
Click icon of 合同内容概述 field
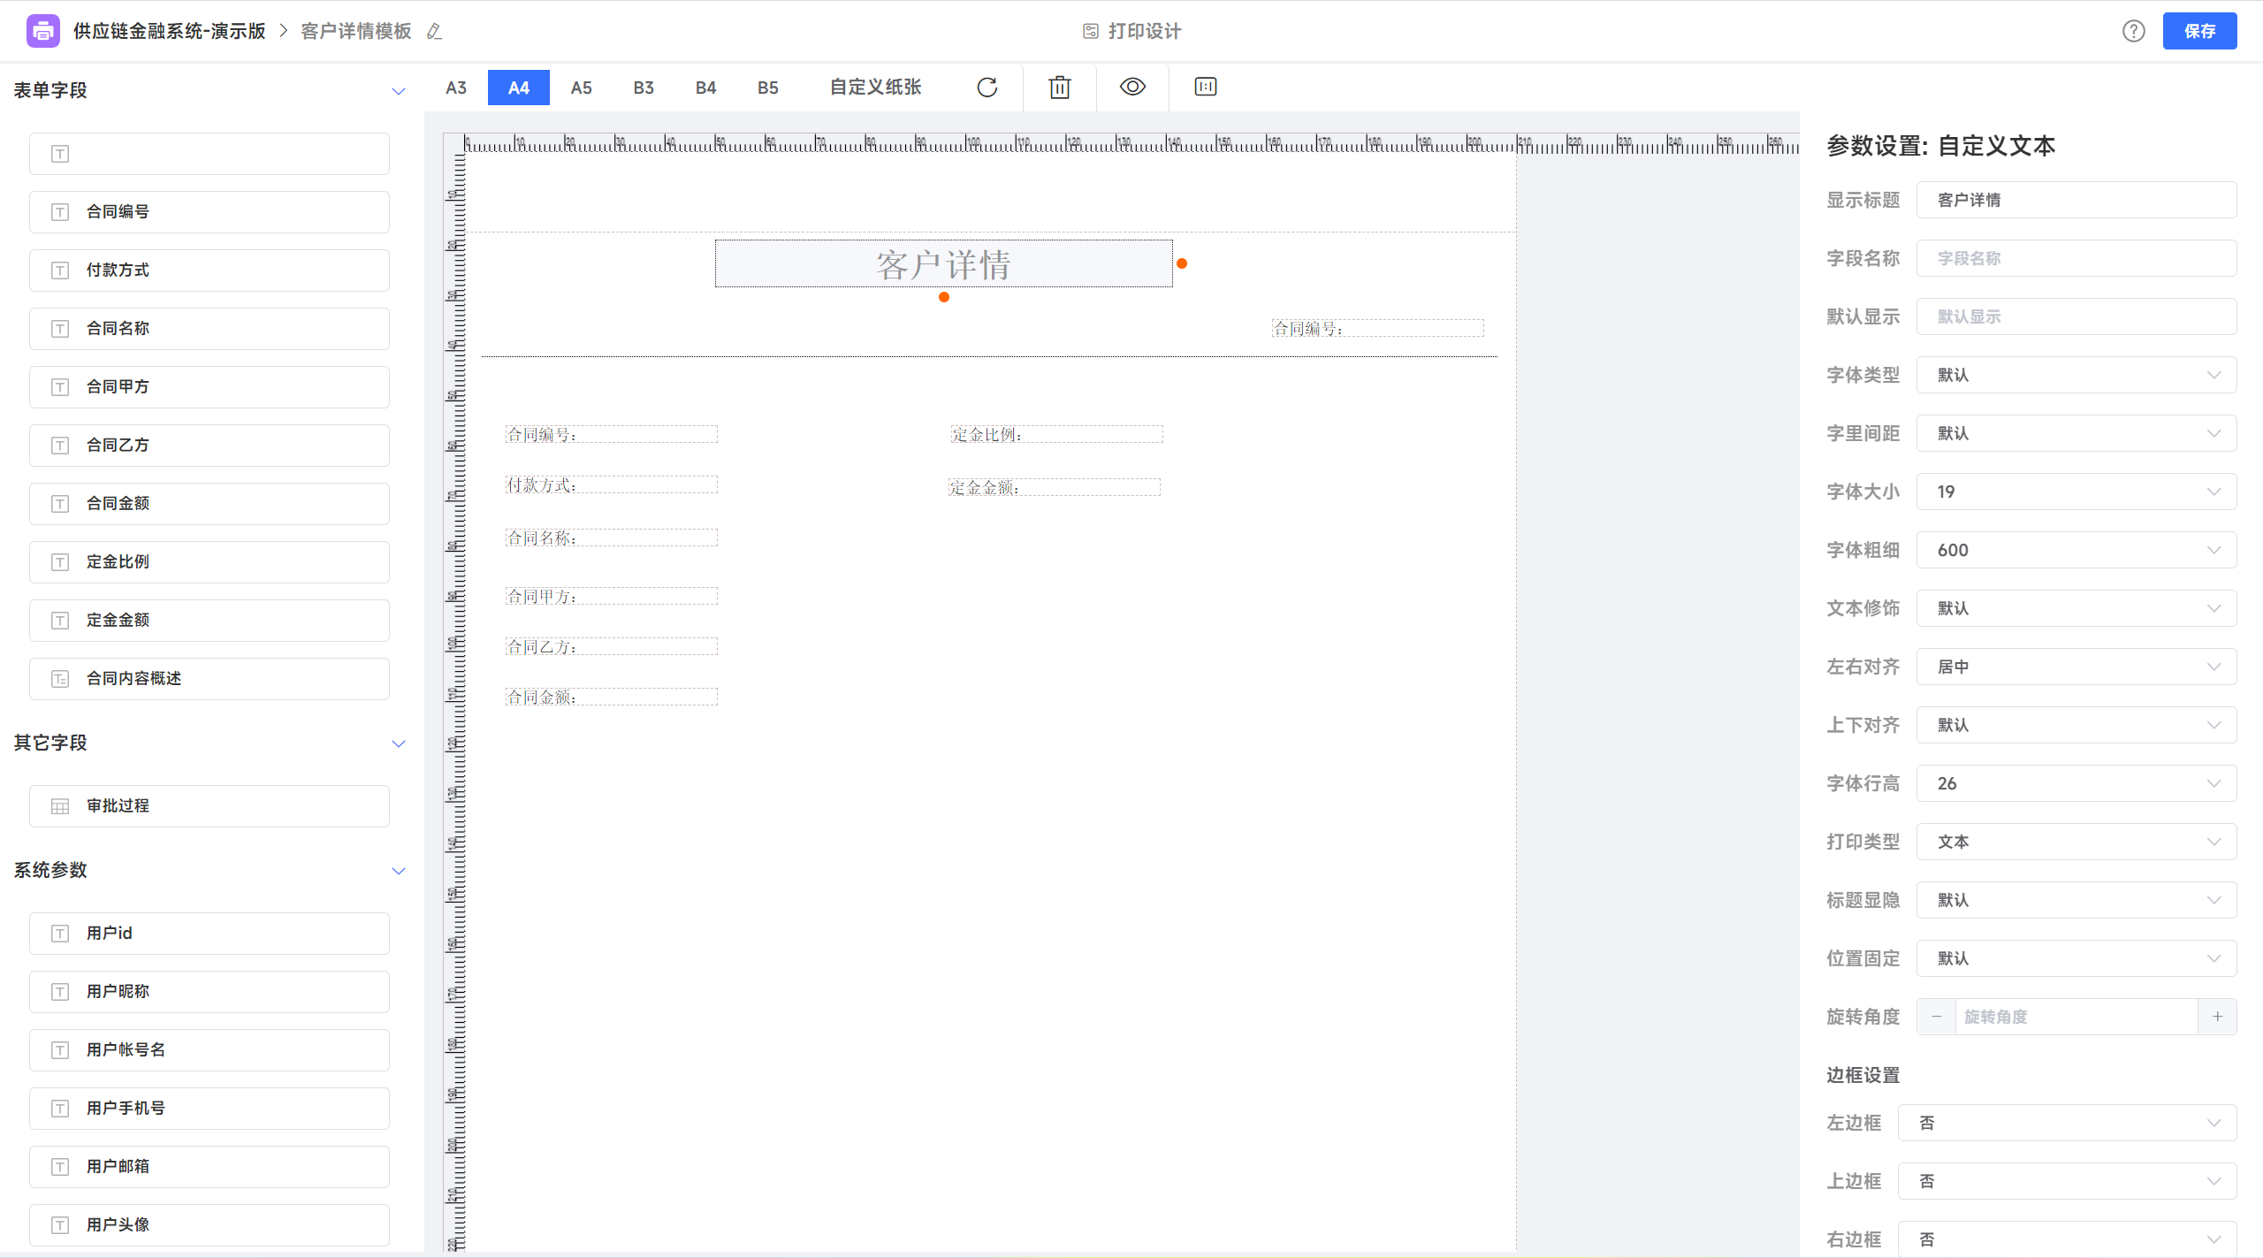(60, 679)
